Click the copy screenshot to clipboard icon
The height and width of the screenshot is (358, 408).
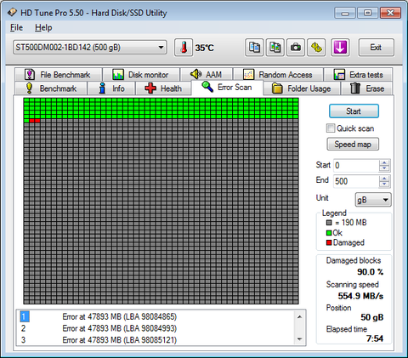275,48
